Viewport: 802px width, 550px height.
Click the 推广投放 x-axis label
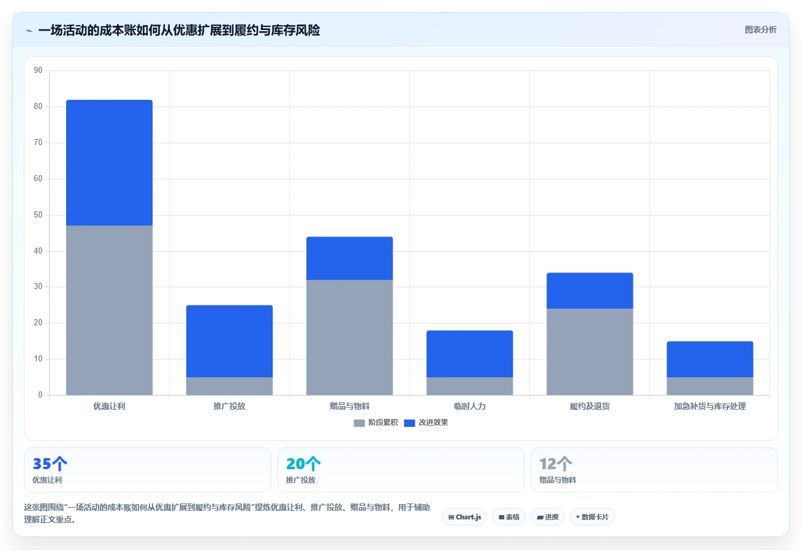[x=229, y=406]
